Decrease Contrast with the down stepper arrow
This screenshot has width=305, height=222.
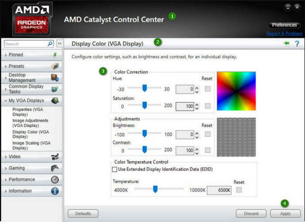pos(197,153)
